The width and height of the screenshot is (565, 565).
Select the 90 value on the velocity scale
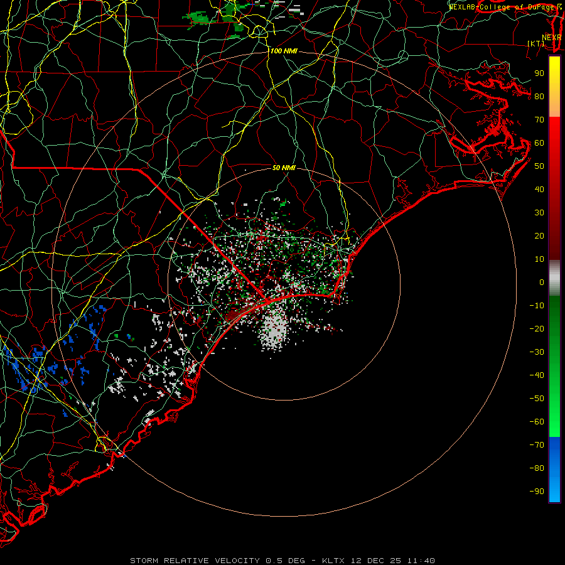click(x=539, y=73)
